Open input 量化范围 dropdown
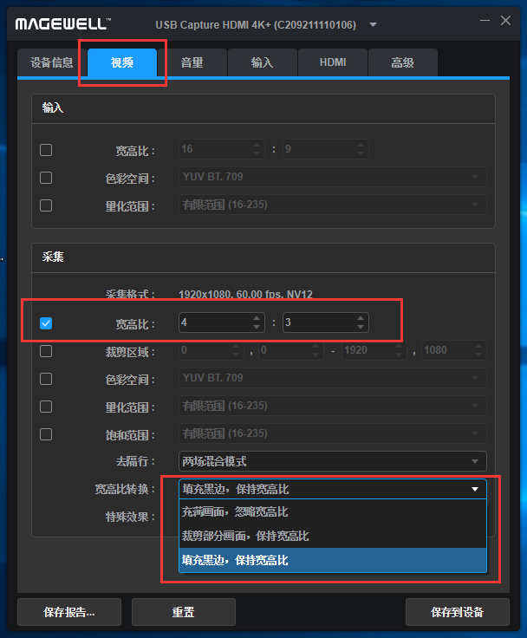527x638 pixels. (x=333, y=205)
